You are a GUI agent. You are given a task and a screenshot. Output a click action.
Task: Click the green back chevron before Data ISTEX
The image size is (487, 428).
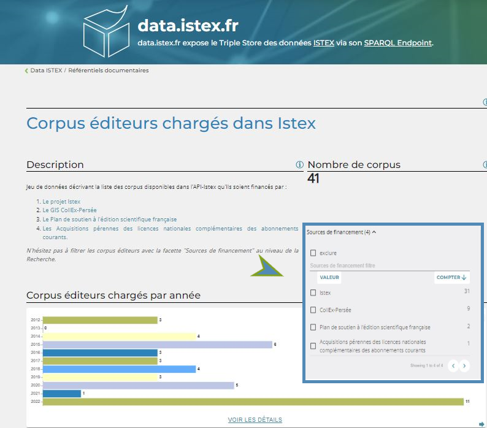[26, 71]
